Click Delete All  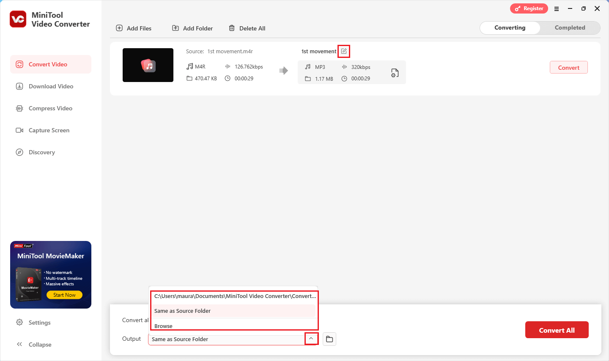(247, 28)
